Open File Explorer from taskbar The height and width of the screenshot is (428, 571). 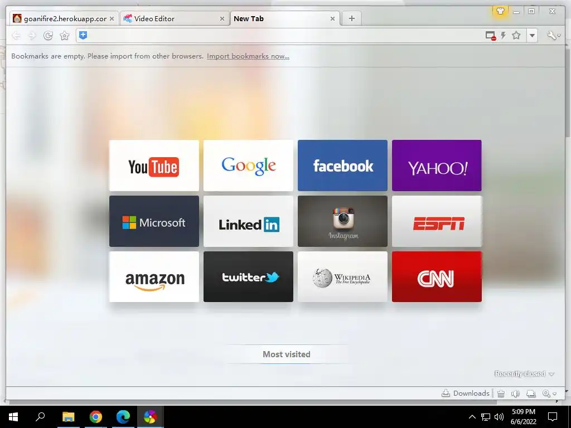tap(68, 417)
